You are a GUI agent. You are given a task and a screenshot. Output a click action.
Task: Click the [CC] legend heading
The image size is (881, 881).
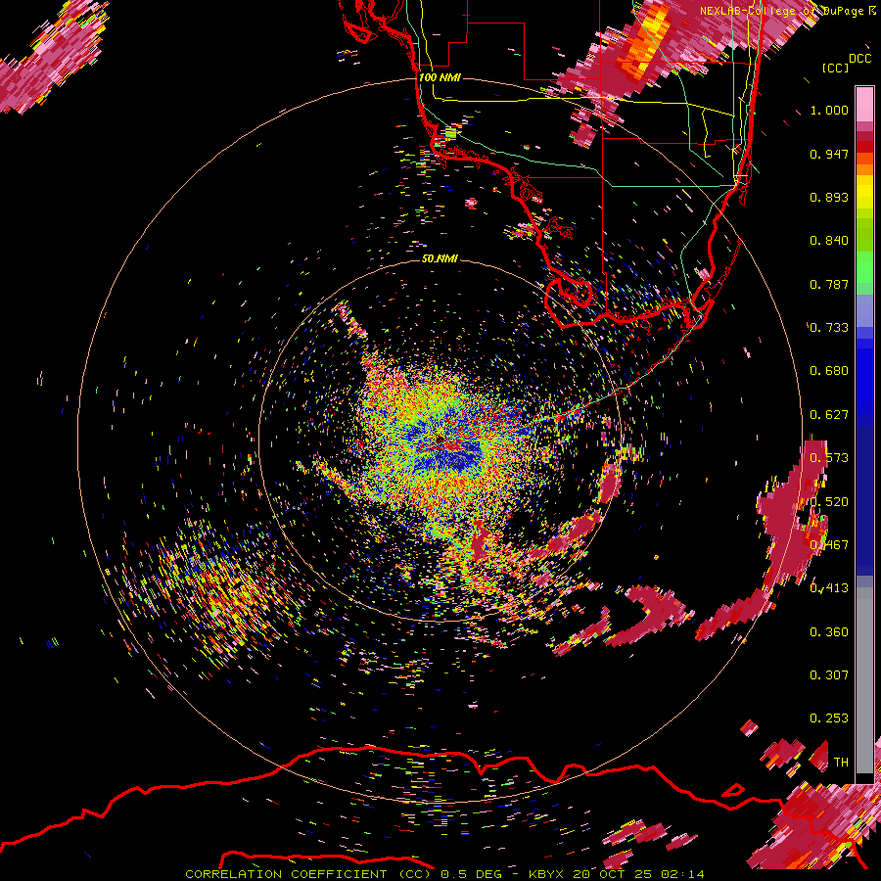[x=836, y=68]
